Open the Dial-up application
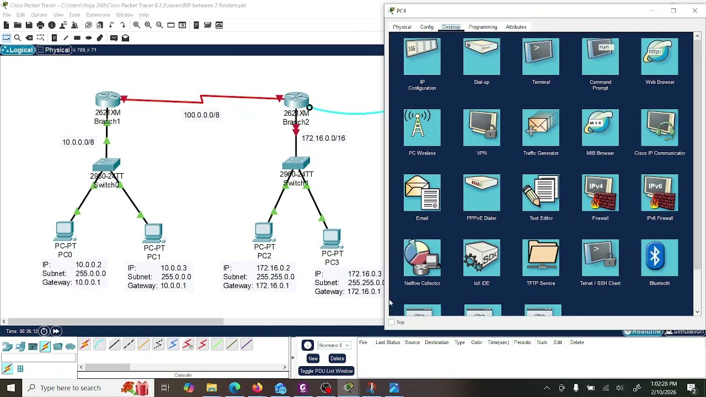706x397 pixels. coord(482,56)
